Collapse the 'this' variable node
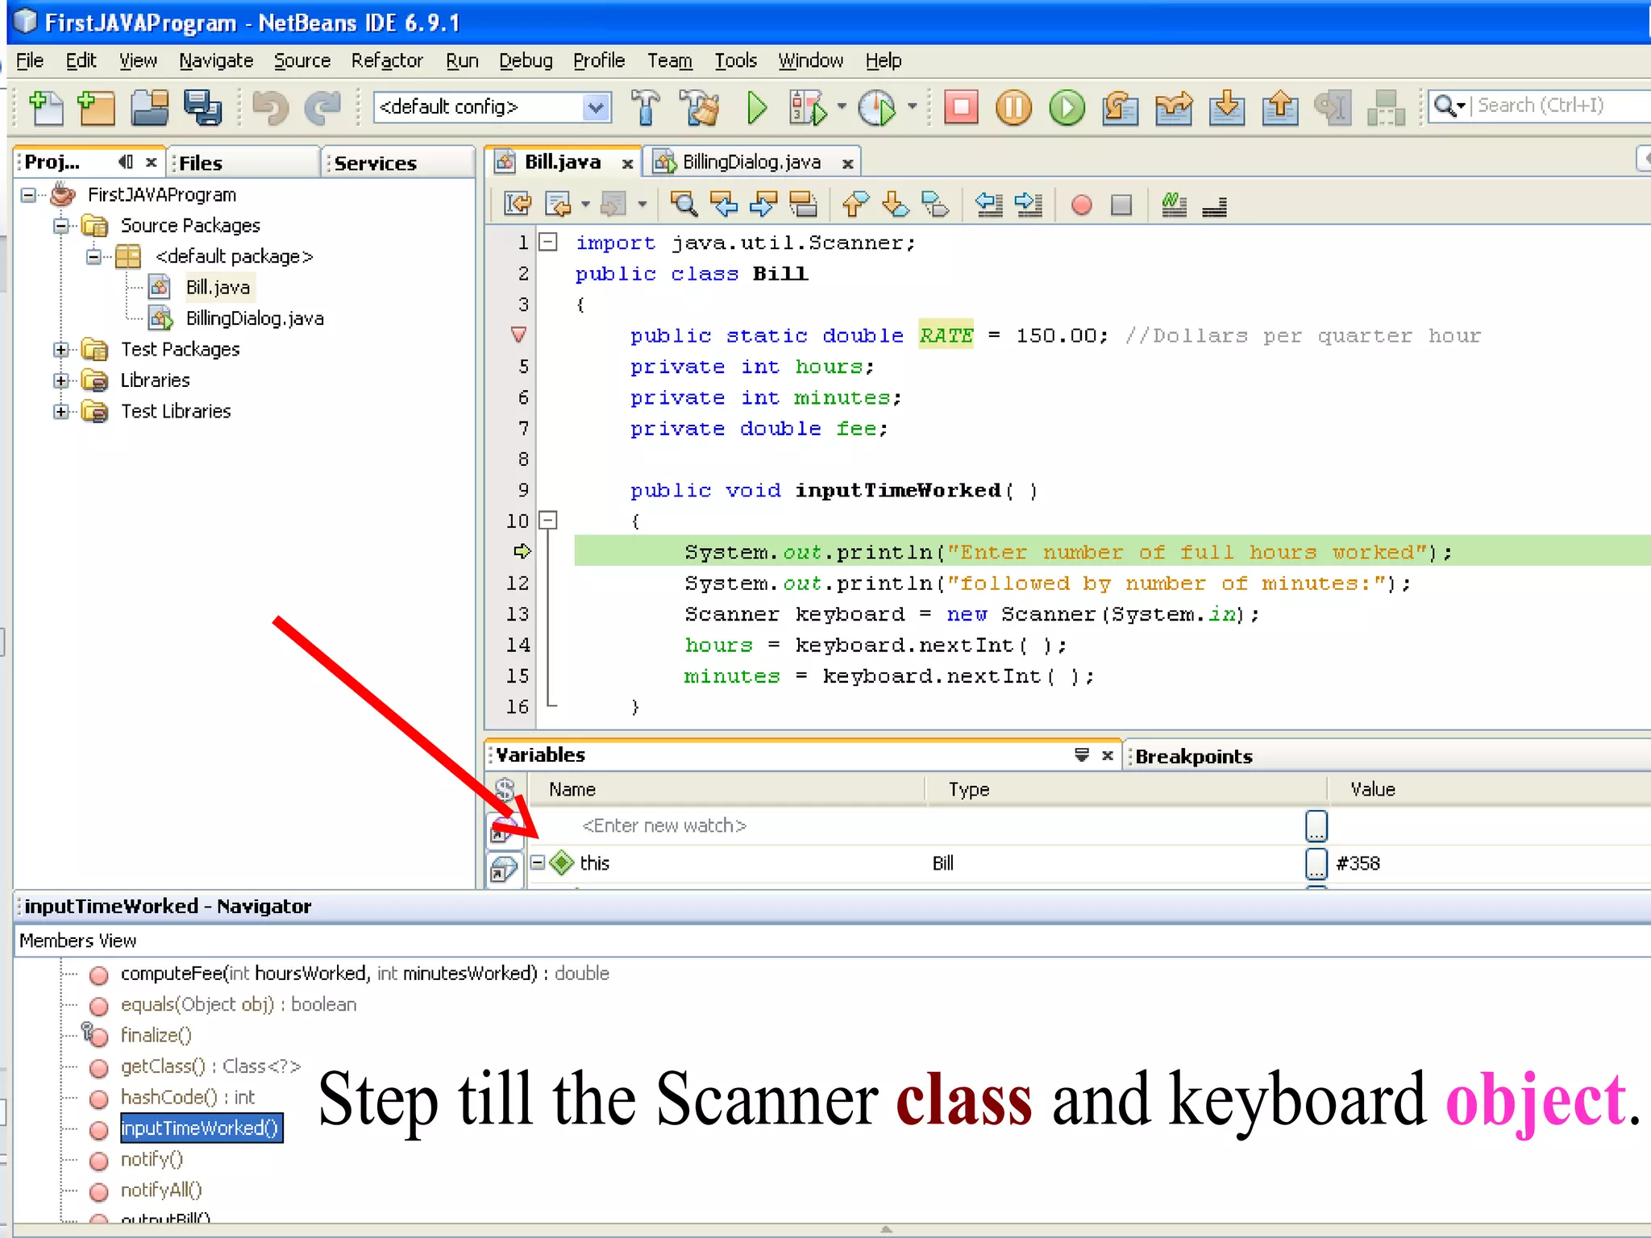 coord(538,862)
